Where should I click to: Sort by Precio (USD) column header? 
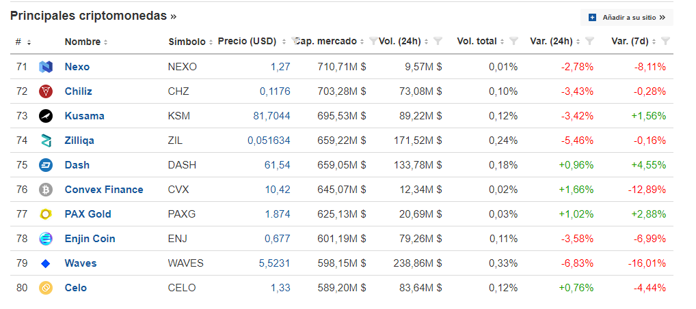[x=252, y=42]
